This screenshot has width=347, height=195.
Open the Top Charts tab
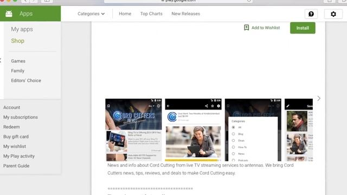(x=151, y=14)
